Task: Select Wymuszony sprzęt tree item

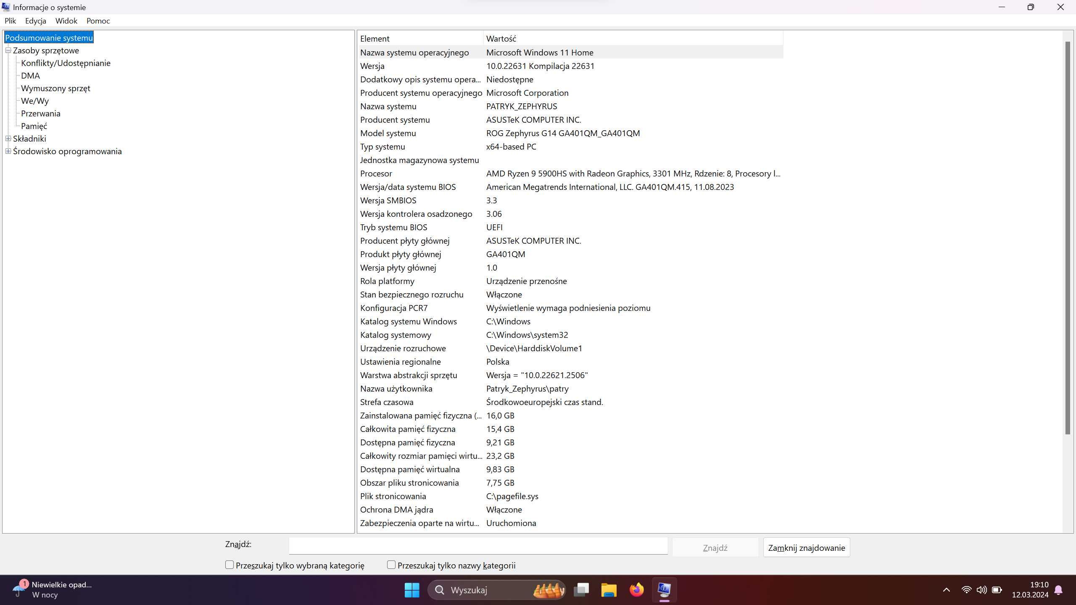Action: pyautogui.click(x=55, y=88)
